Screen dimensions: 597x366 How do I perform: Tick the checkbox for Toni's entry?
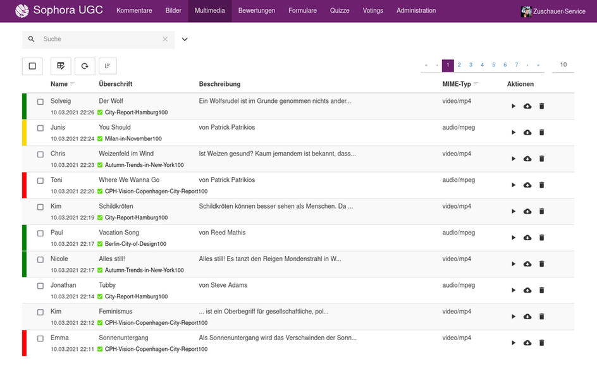(x=40, y=180)
